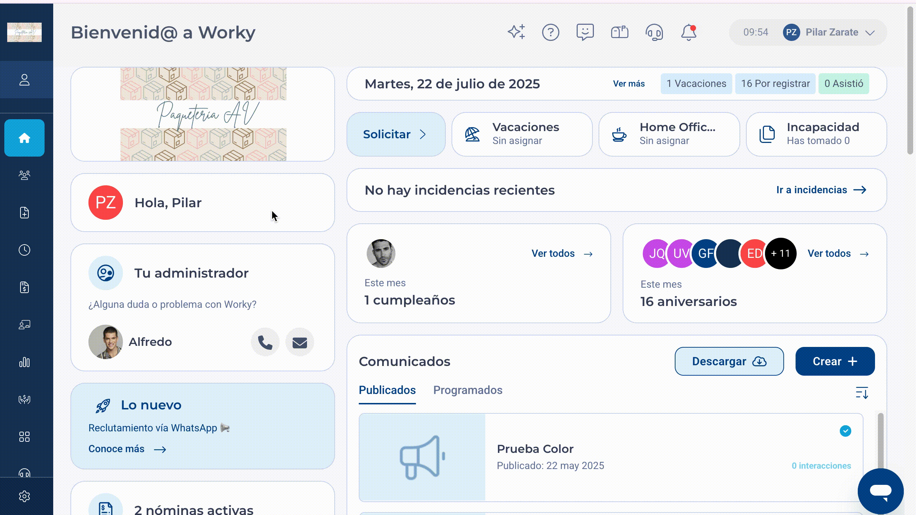Open the recruitment person-screen icon in sidebar
This screenshot has height=515, width=916.
24,325
